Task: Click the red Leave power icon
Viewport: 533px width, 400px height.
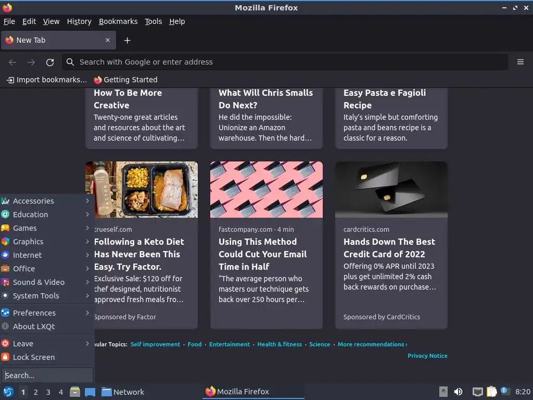Action: [x=5, y=344]
